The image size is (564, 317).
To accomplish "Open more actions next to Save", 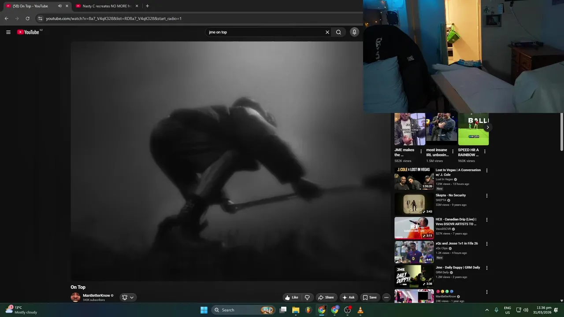I will click(386, 298).
